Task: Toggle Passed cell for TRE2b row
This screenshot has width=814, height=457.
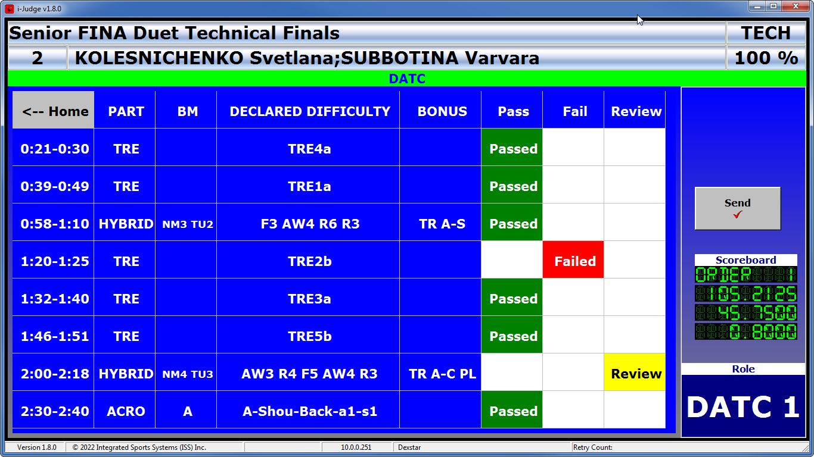Action: pos(512,261)
